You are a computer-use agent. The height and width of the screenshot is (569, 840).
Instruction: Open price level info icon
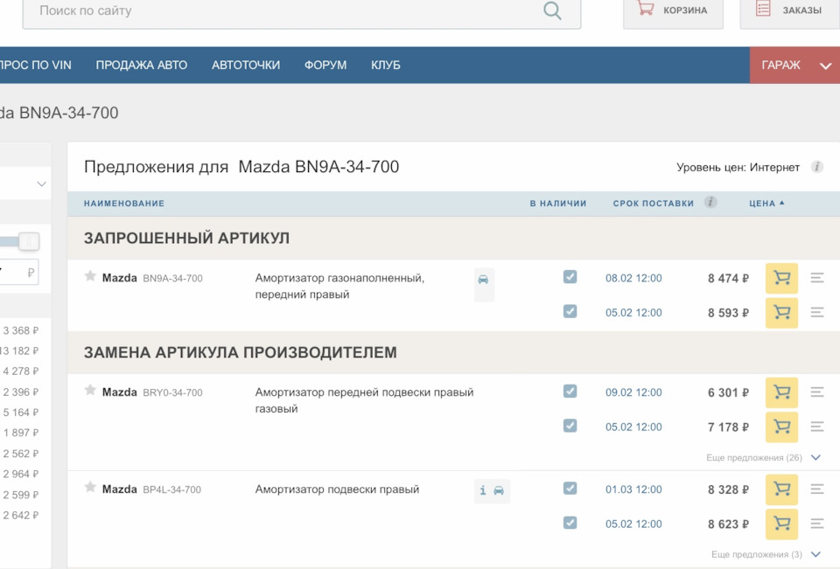816,167
